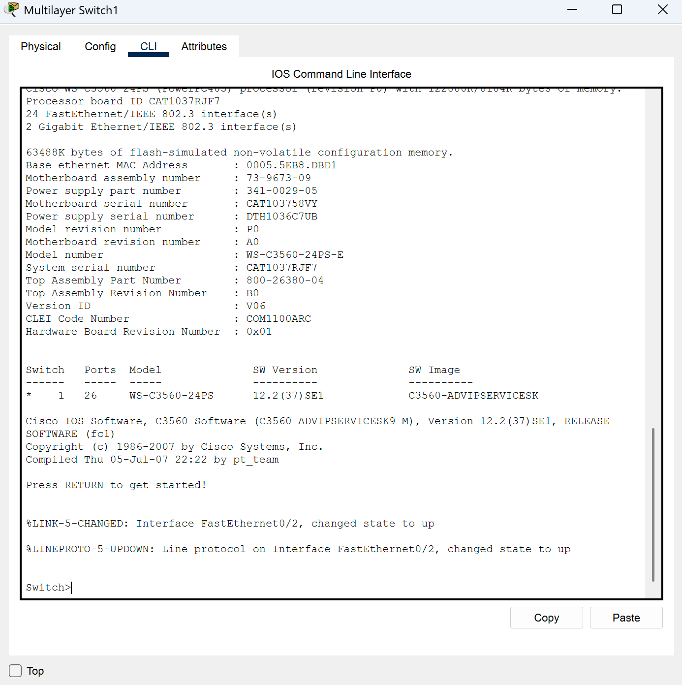Click Version ID value V06
This screenshot has height=685, width=682.
click(256, 306)
